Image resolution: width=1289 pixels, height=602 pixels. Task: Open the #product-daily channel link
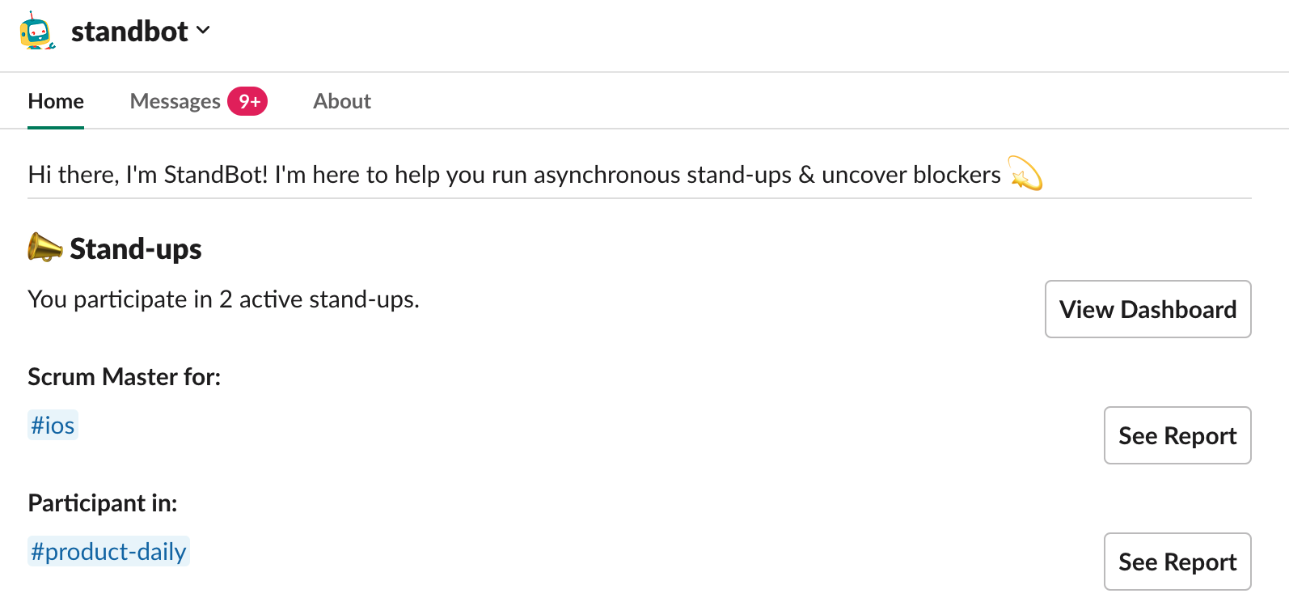click(108, 551)
